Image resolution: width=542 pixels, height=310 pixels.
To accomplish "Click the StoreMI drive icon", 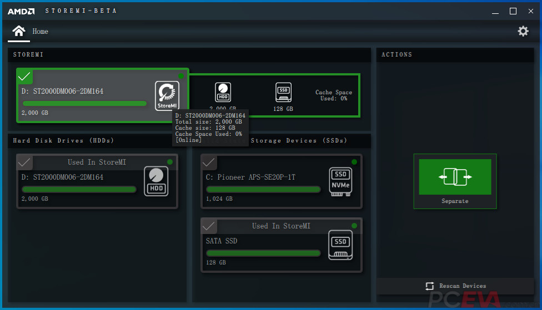I will click(x=167, y=95).
